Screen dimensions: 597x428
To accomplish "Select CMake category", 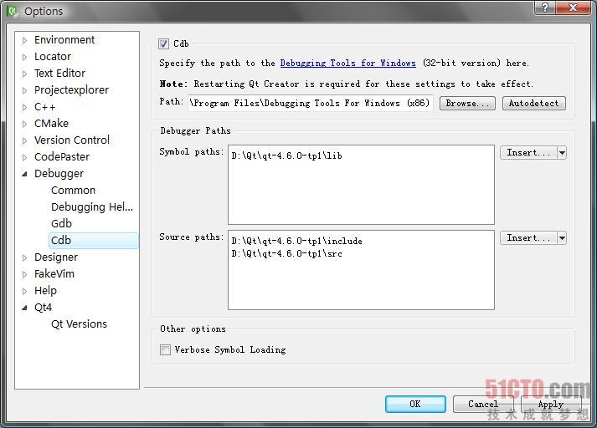I will click(51, 124).
